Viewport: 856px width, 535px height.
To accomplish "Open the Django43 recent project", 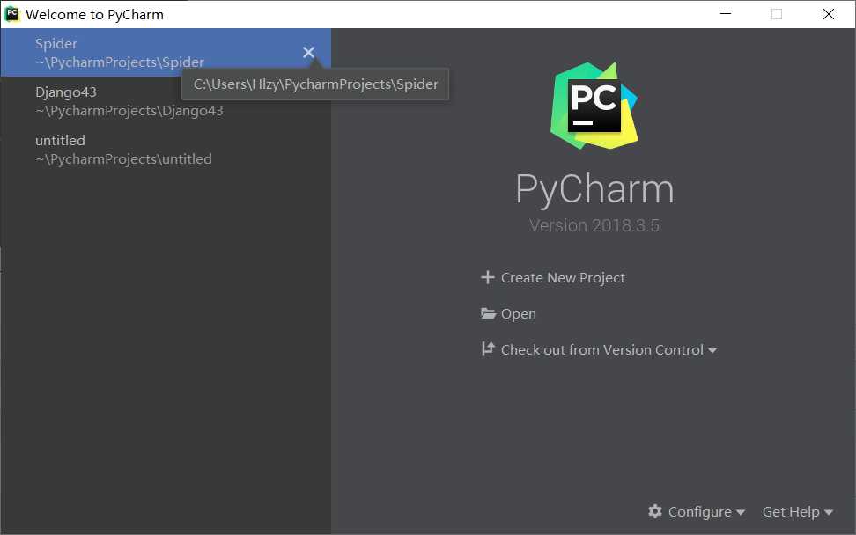I will (166, 101).
